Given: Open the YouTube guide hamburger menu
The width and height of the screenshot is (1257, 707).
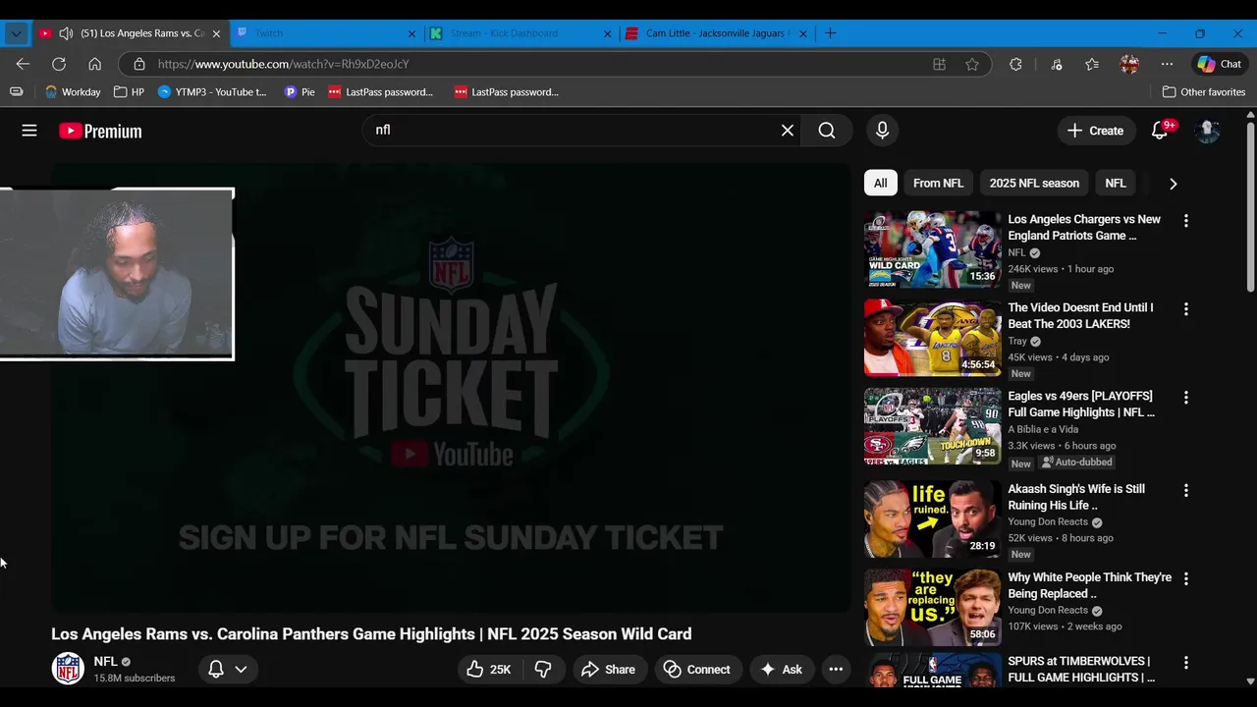Looking at the screenshot, I should 29,131.
